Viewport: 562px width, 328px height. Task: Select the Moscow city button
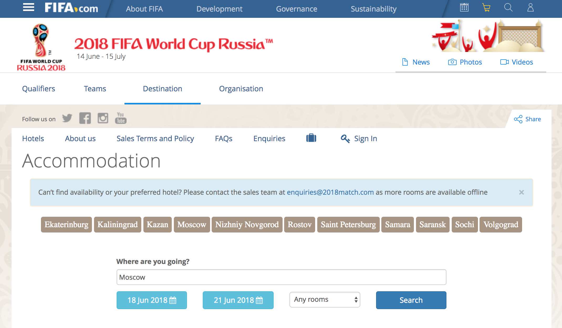(192, 225)
